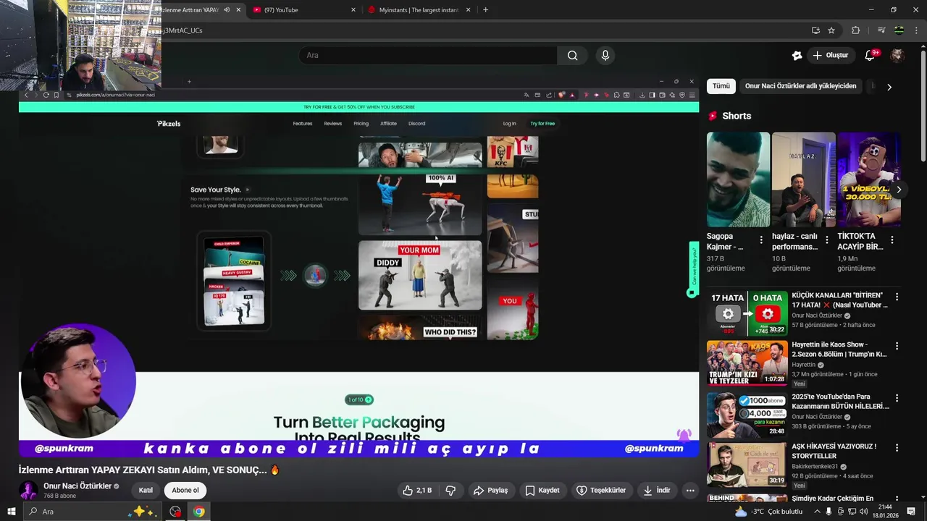The width and height of the screenshot is (927, 521).
Task: Click the Oluştur create button
Action: coord(831,55)
